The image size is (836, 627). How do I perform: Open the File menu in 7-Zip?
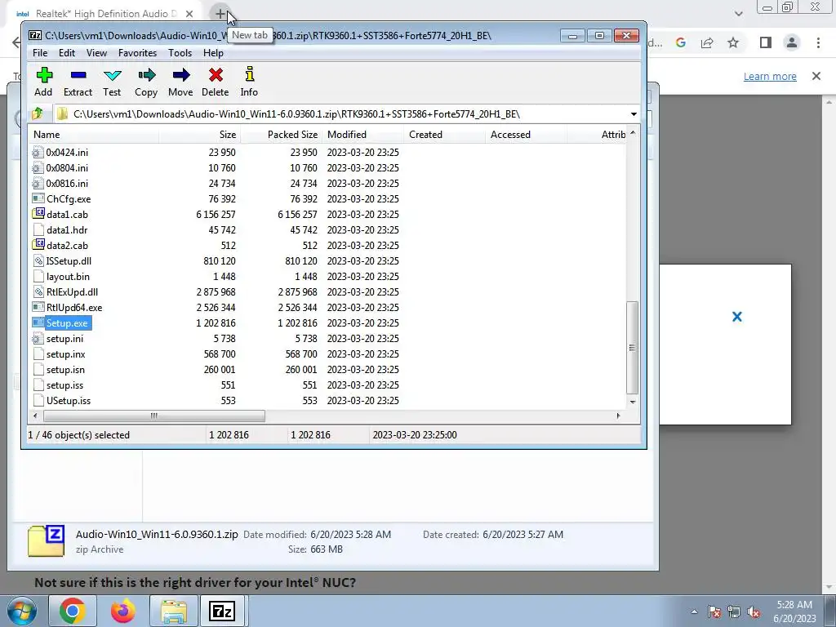coord(40,53)
